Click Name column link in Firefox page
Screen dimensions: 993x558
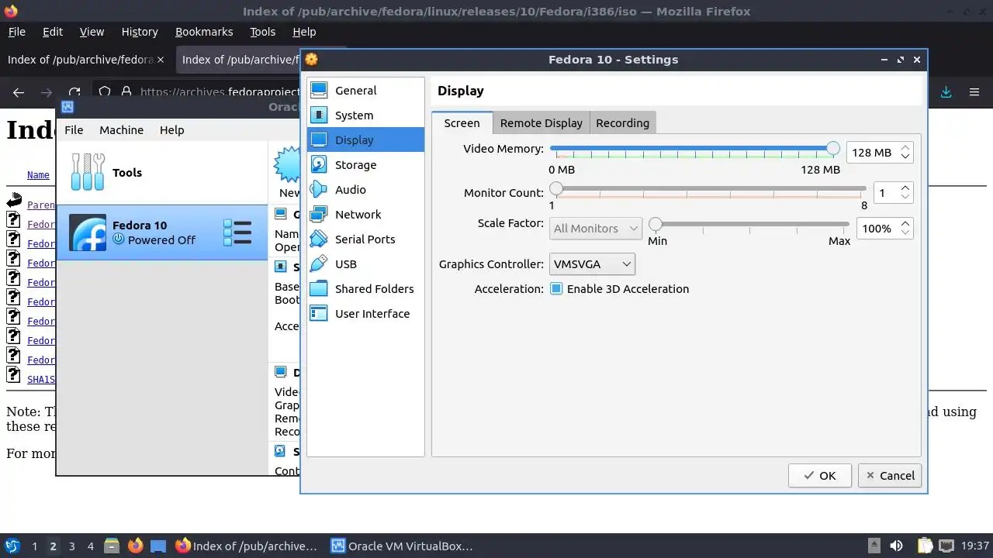[38, 175]
